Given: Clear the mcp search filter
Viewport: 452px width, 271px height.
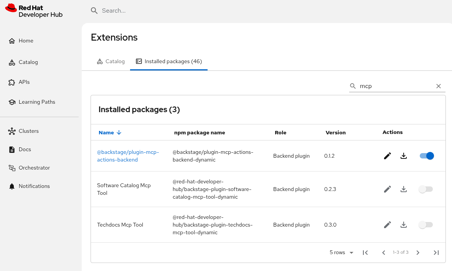Looking at the screenshot, I should click(x=439, y=86).
